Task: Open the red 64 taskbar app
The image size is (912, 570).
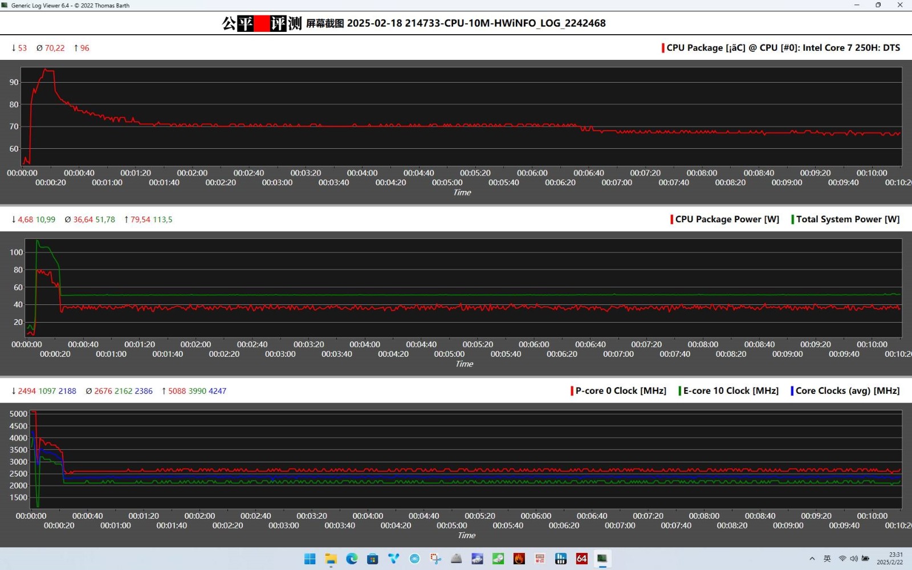Action: point(581,559)
